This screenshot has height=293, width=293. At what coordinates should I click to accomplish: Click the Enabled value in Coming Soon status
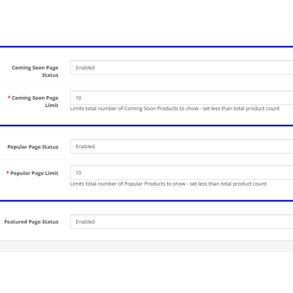[85, 67]
